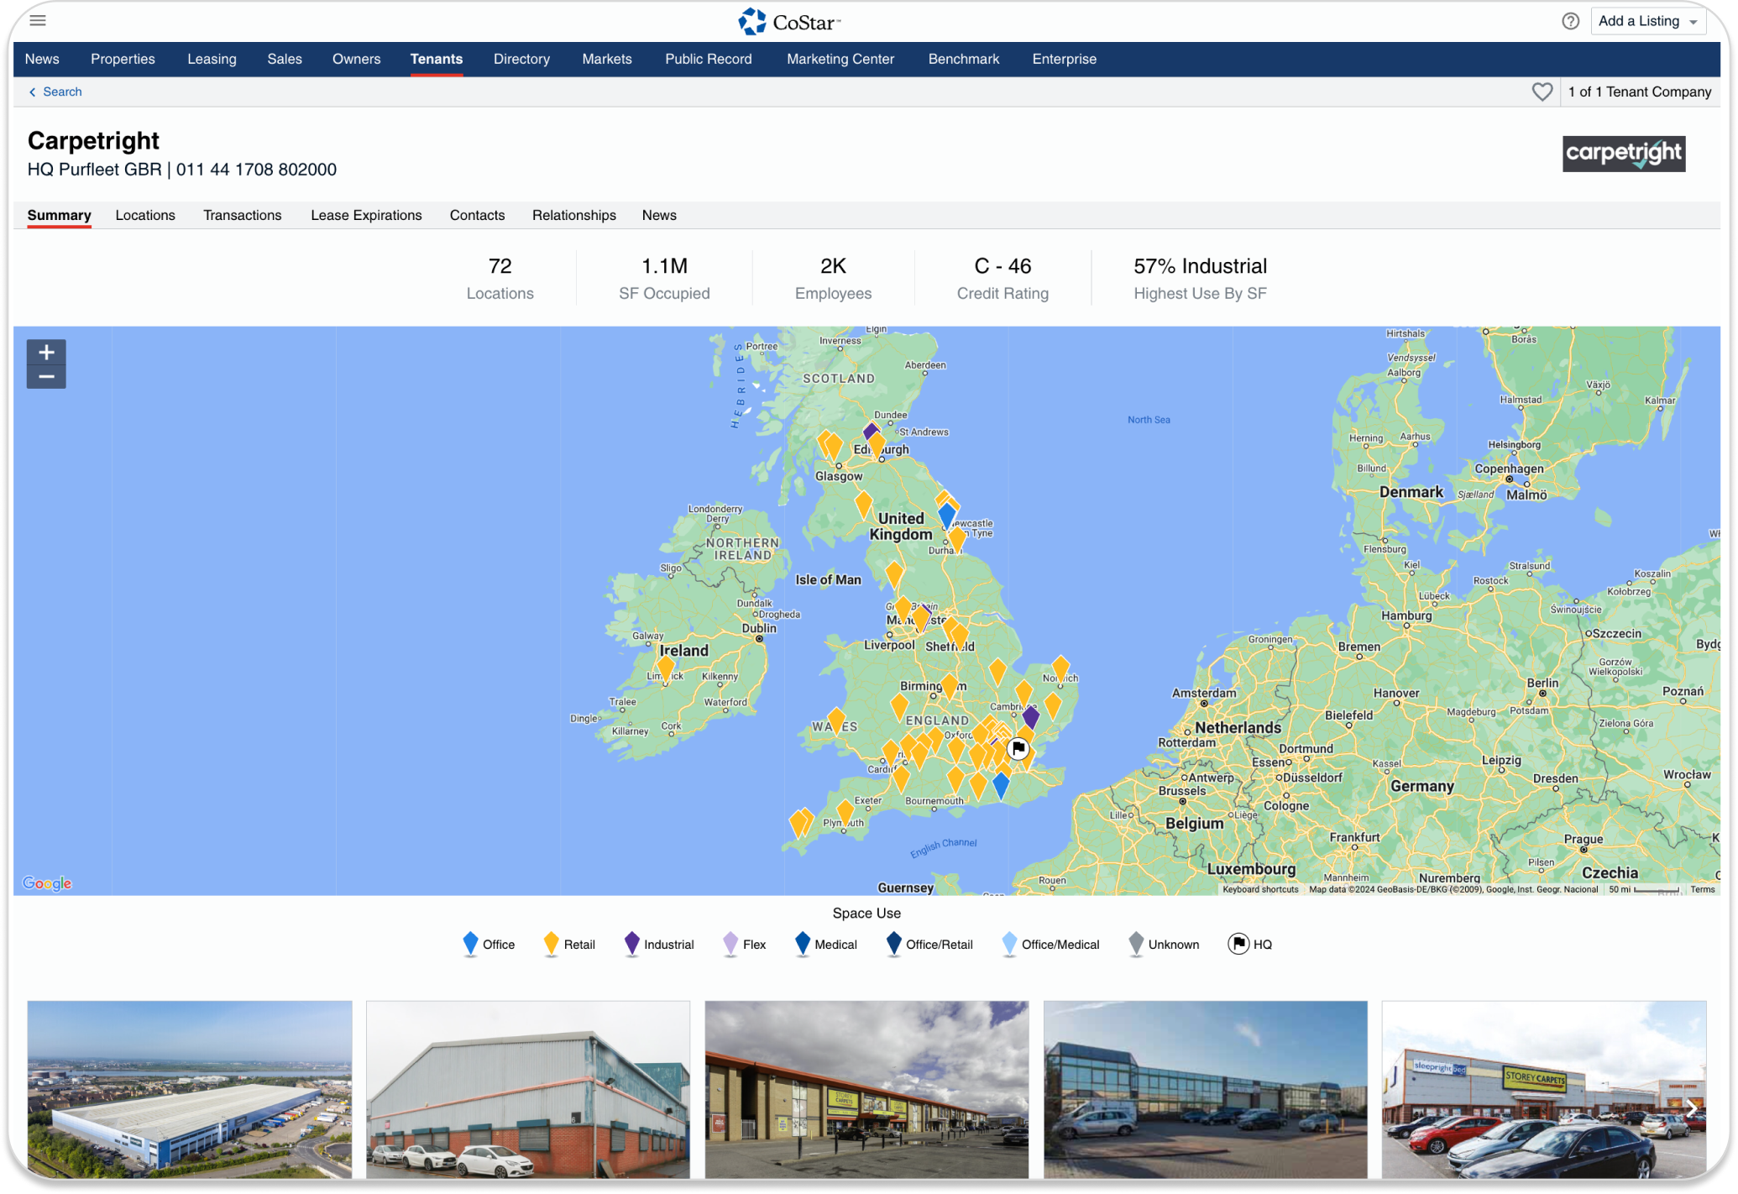The width and height of the screenshot is (1738, 1194).
Task: Expand the Add a Listing dropdown
Action: click(x=1694, y=22)
